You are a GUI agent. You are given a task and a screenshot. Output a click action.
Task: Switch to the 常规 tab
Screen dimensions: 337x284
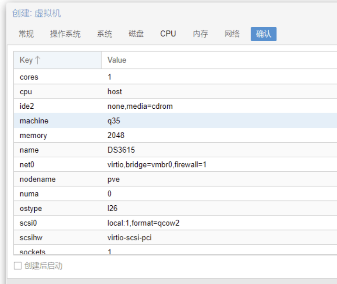pyautogui.click(x=26, y=34)
